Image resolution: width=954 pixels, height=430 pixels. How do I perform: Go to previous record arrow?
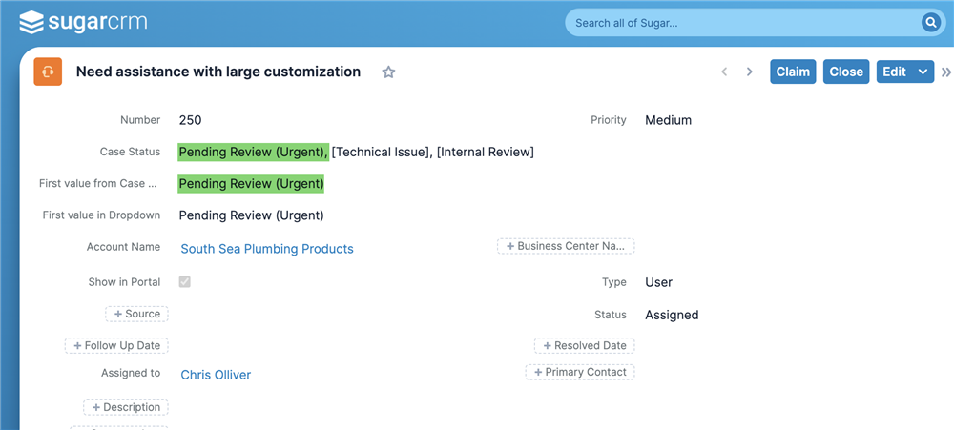click(724, 72)
